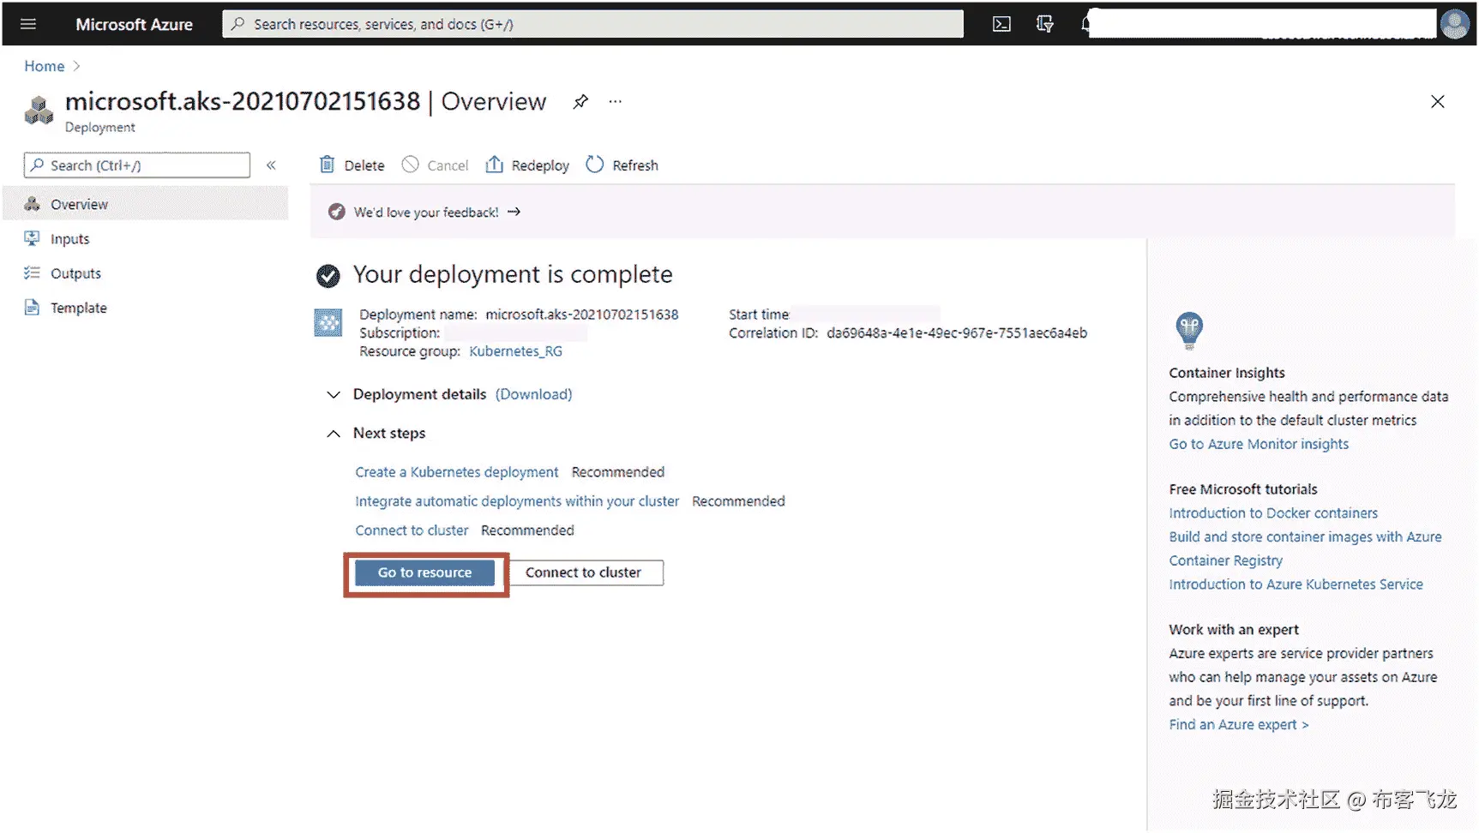The image size is (1479, 833).
Task: Click the feedback rocket icon
Action: tap(337, 212)
